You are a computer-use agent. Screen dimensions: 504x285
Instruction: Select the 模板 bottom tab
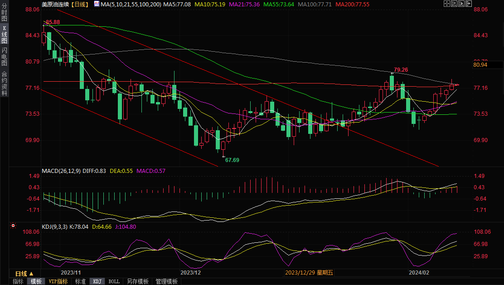pos(36,281)
